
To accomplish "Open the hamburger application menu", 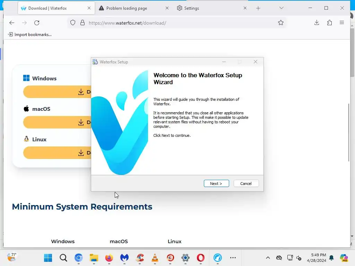I will 342,23.
